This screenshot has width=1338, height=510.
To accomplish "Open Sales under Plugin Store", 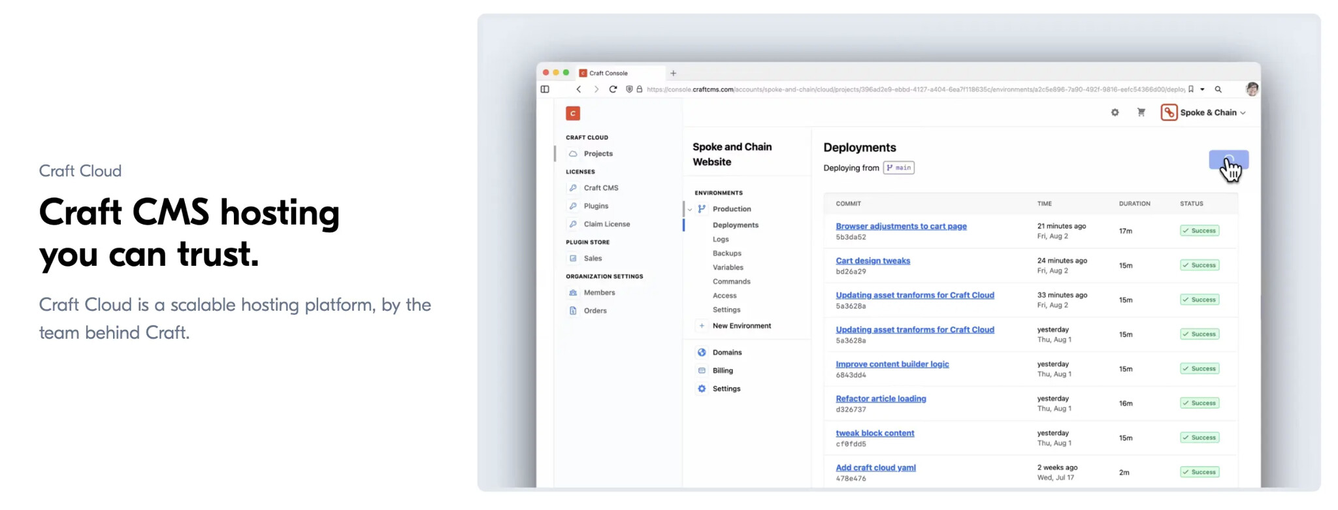I will (593, 258).
